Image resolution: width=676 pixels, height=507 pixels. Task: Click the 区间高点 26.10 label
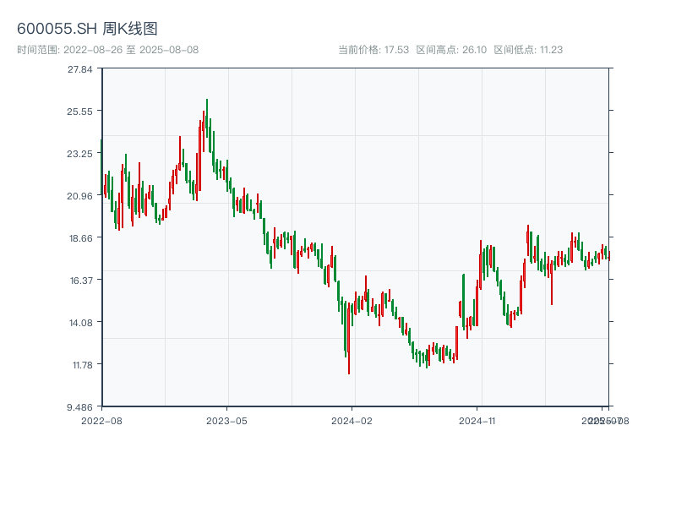coord(451,50)
